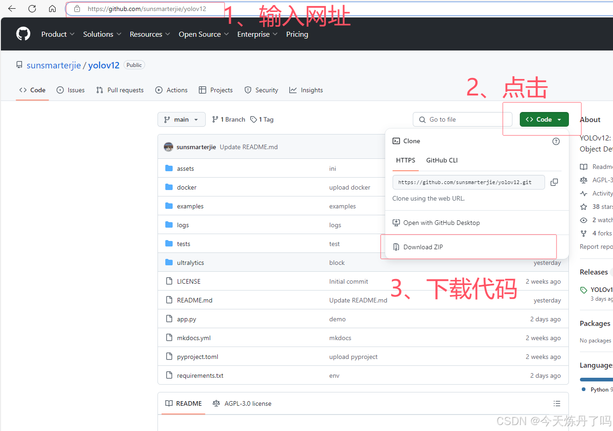The image size is (613, 431).
Task: Open the Open Source menu
Action: (x=204, y=34)
